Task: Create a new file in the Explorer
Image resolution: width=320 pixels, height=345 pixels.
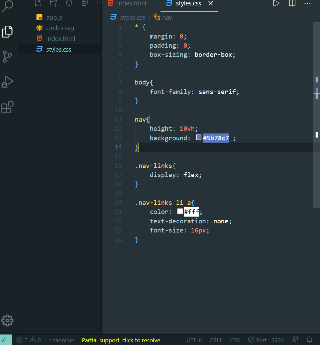Action: pyautogui.click(x=38, y=3)
